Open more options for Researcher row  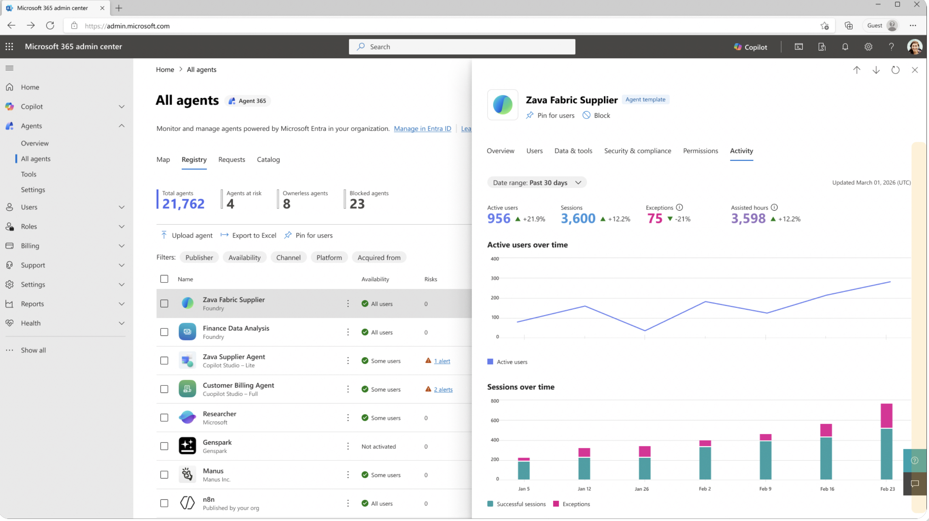pos(348,418)
